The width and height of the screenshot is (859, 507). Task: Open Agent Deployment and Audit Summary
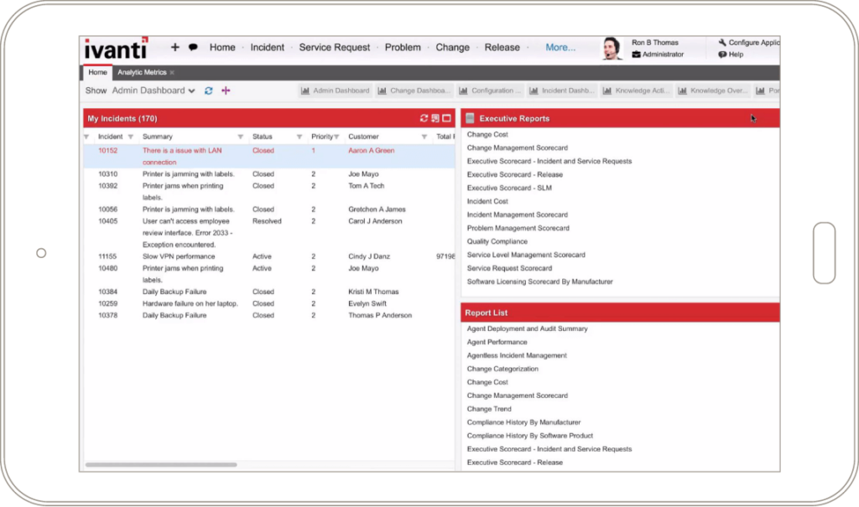527,329
